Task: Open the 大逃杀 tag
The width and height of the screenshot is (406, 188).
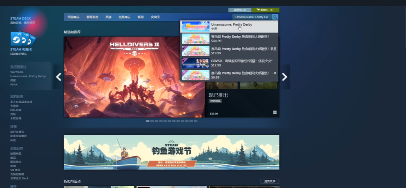Action: pos(15,106)
